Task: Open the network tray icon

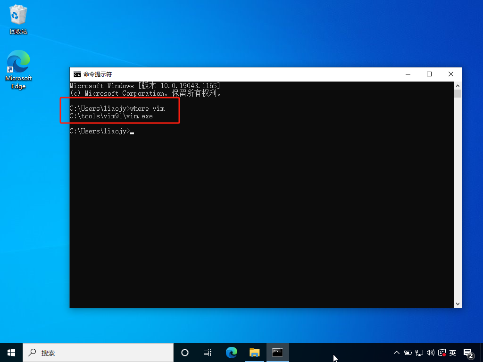Action: (419, 353)
